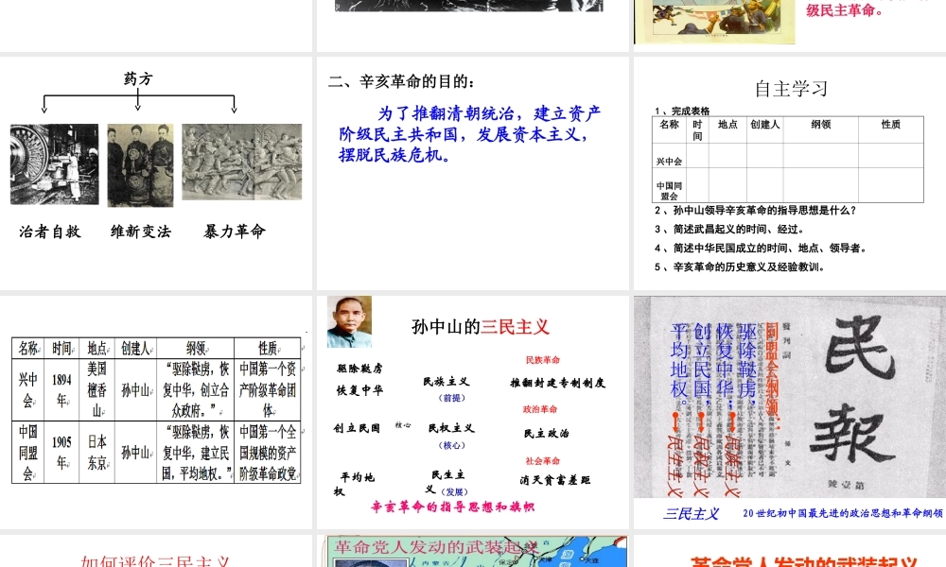
Task: Click the blue 三民主义 caption under 民報
Action: point(691,513)
